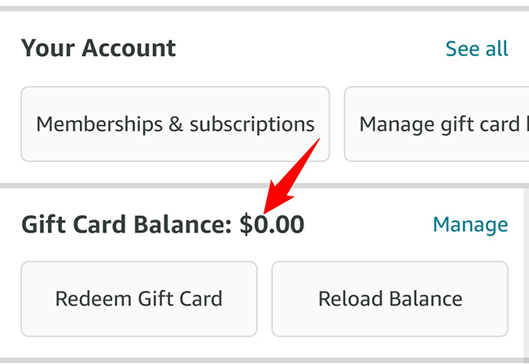529x364 pixels.
Task: Click the See all link
Action: [x=476, y=49]
